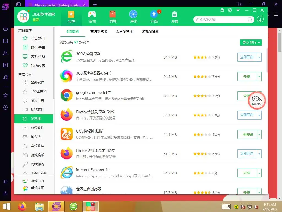
Task: Expand dropdown arrow beside 360极速浏览器X install
Action: coord(259,76)
